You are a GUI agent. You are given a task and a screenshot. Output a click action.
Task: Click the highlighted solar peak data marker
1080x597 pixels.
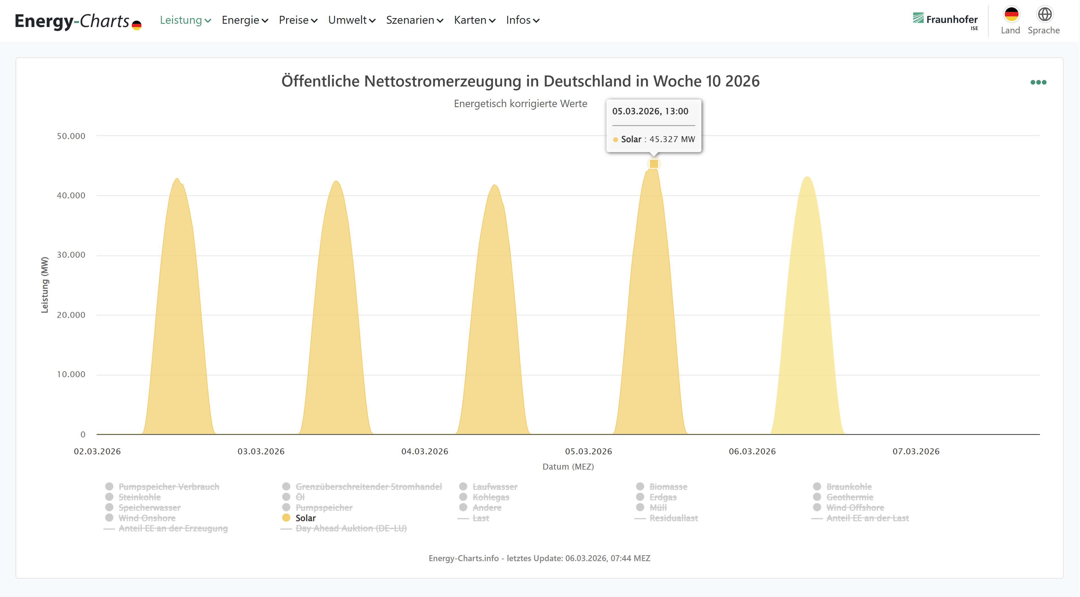pyautogui.click(x=654, y=164)
